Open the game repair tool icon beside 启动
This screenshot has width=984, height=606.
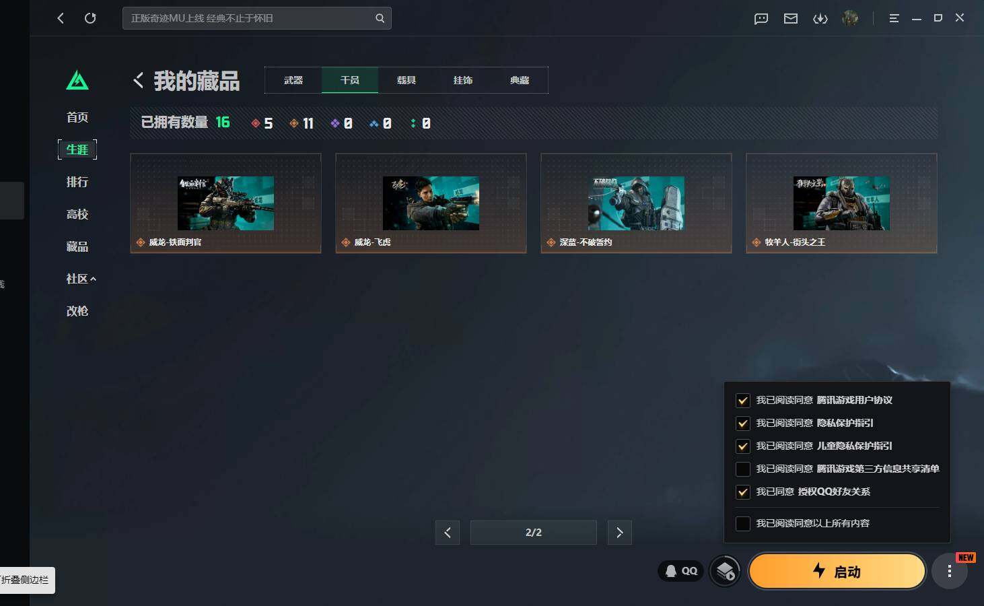725,571
